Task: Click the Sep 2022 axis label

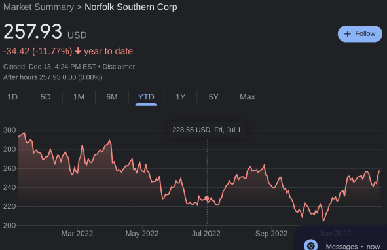Action: [x=271, y=234]
